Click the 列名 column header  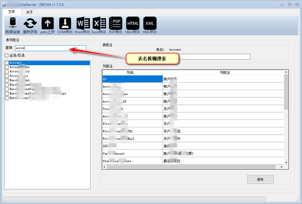132,72
